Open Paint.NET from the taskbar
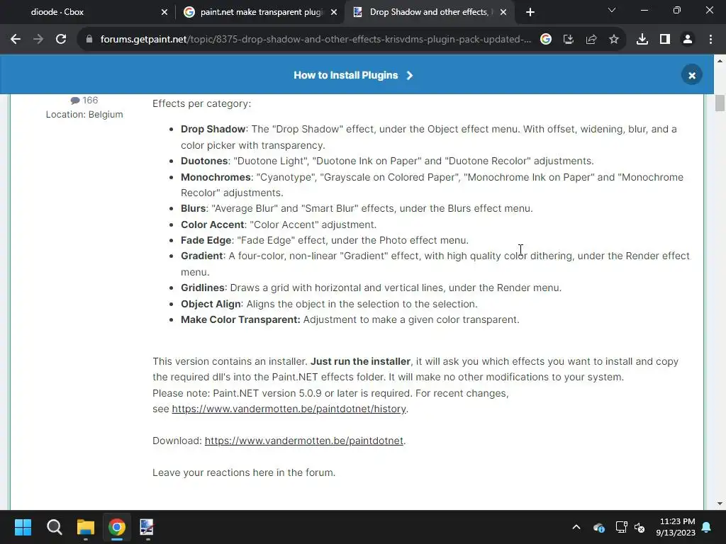 coord(147,527)
